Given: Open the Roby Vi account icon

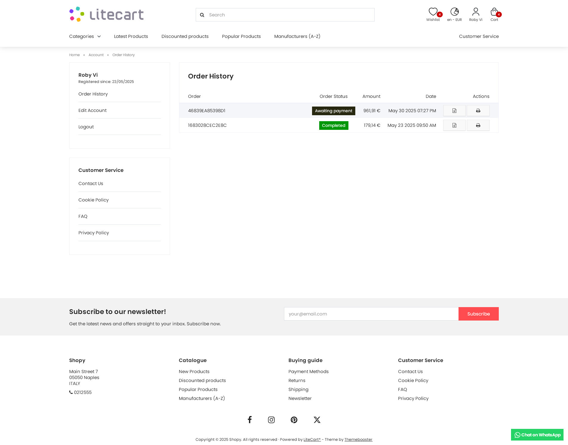Looking at the screenshot, I should pyautogui.click(x=476, y=12).
